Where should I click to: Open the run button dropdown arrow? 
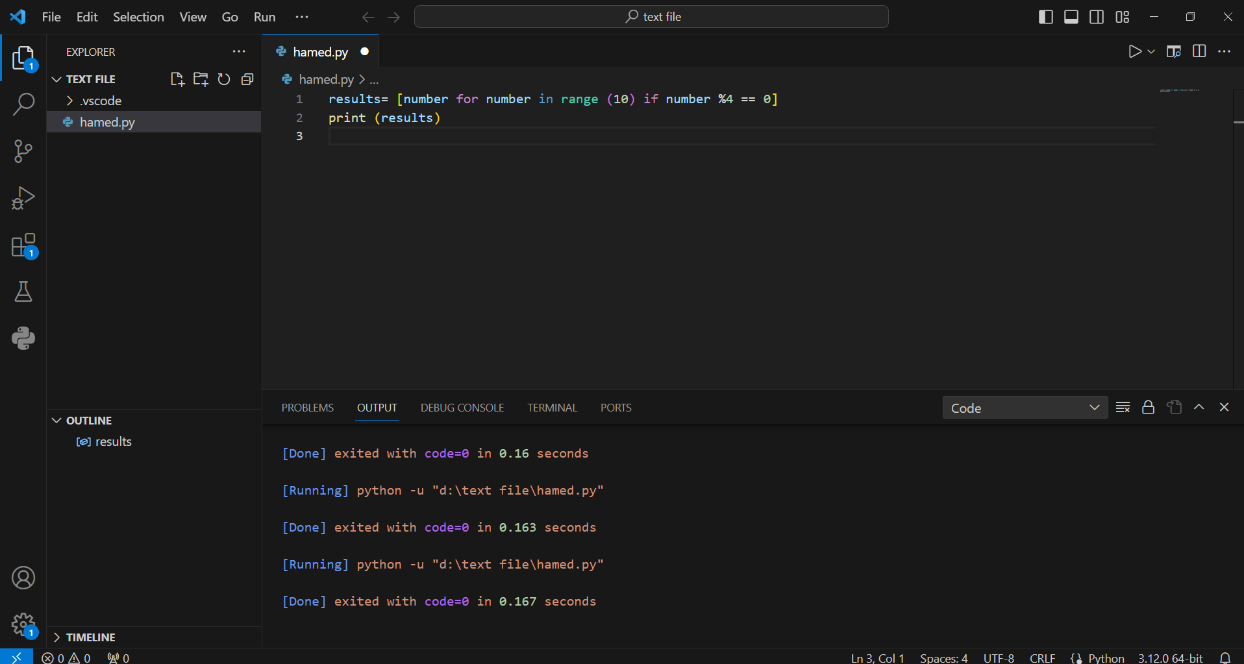coord(1151,51)
